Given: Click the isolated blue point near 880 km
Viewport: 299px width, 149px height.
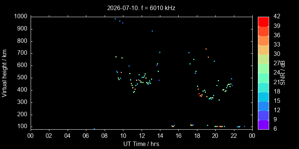Looking at the screenshot, I should point(152,31).
